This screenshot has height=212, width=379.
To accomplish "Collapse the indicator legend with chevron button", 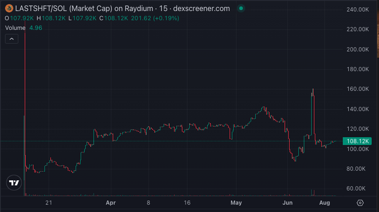I will (12, 39).
